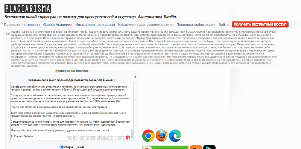Click the PLAGIARISMA logo
The image size is (301, 149).
click(28, 8)
